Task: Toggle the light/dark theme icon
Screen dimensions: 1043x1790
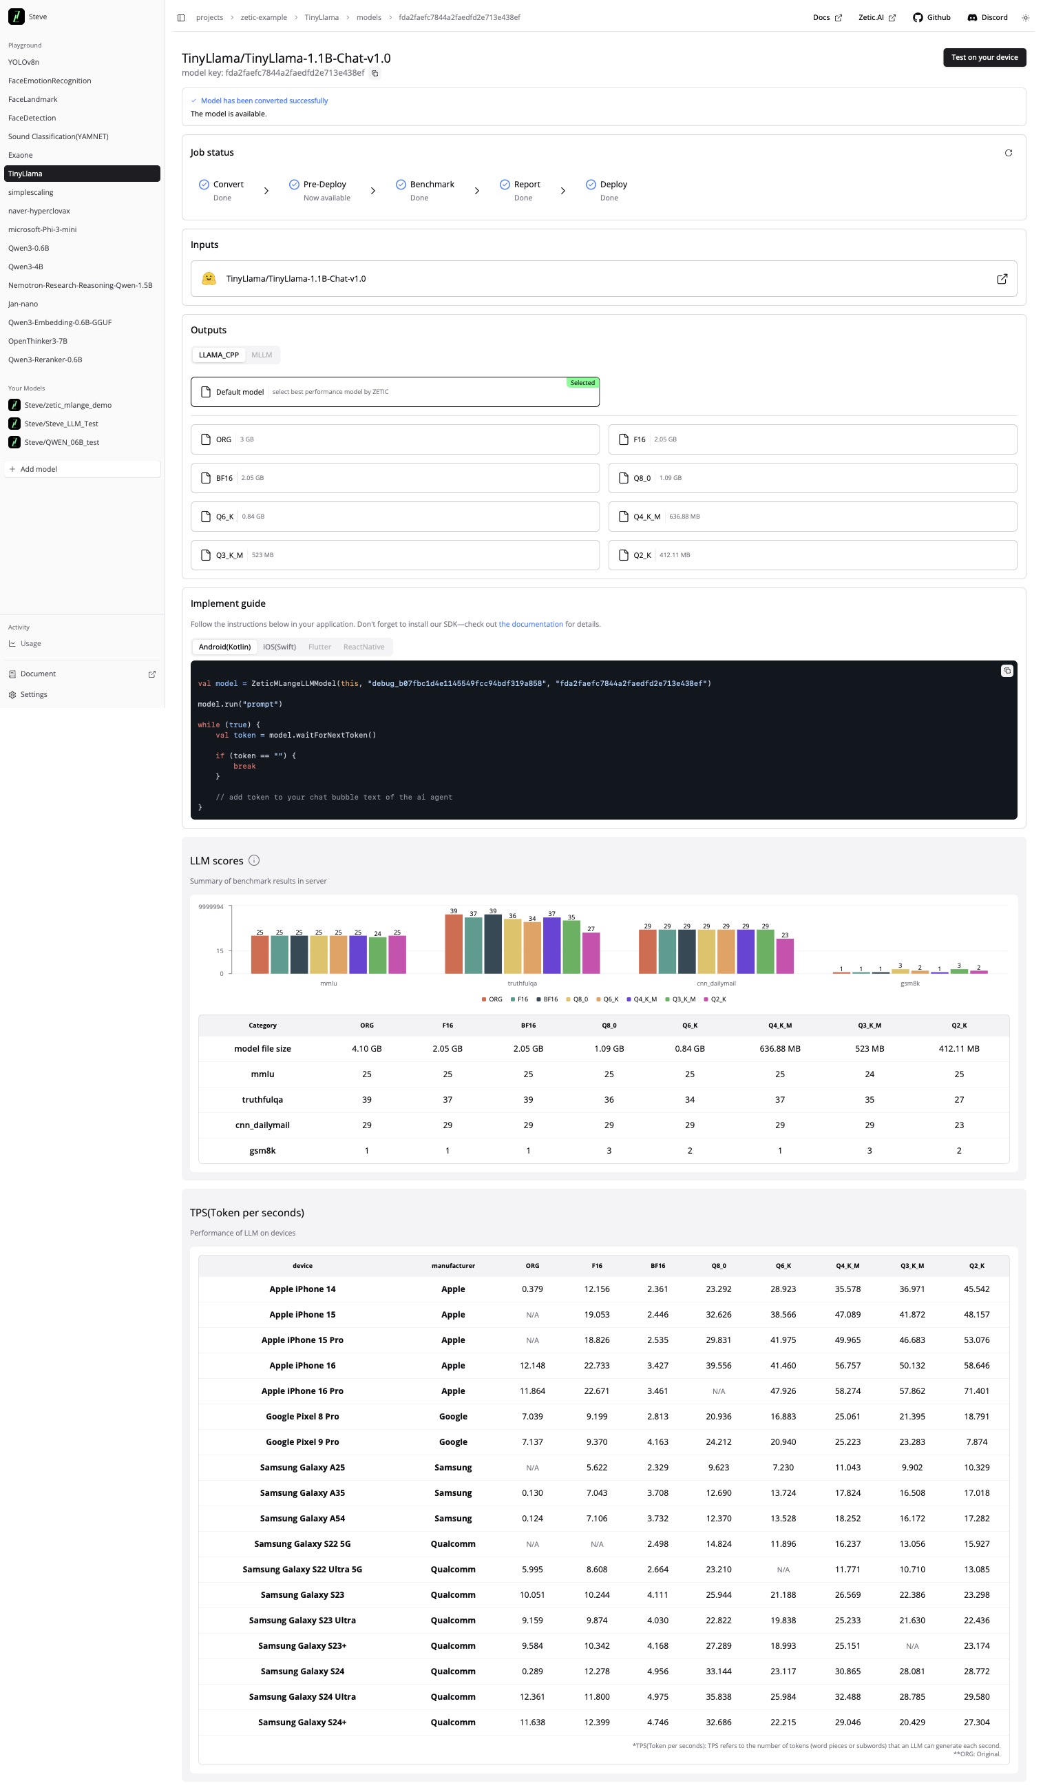Action: click(1025, 18)
